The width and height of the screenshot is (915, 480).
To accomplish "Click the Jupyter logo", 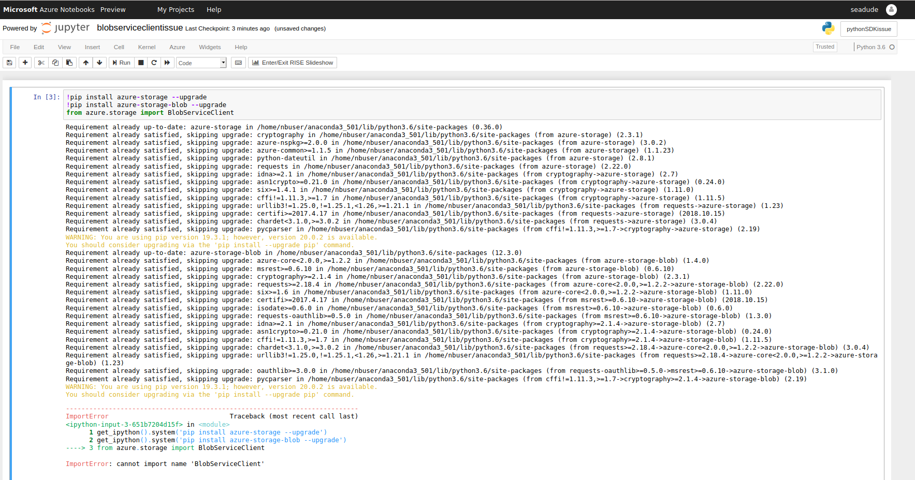I will pos(65,28).
